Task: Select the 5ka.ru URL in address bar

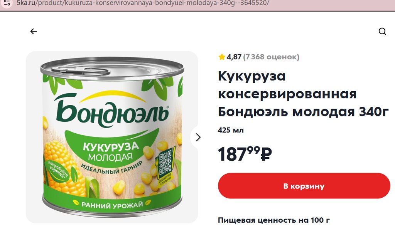Action: (143, 3)
